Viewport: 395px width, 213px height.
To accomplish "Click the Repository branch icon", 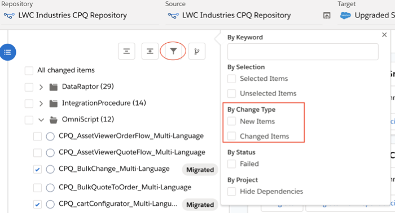I will (x=9, y=16).
